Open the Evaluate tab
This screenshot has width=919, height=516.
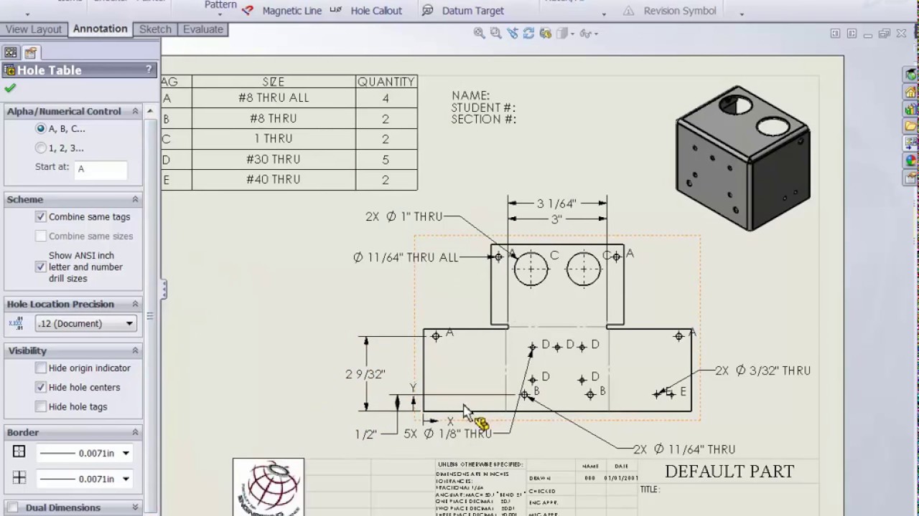tap(203, 29)
